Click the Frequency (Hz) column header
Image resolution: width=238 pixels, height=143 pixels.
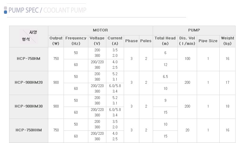[76, 41]
